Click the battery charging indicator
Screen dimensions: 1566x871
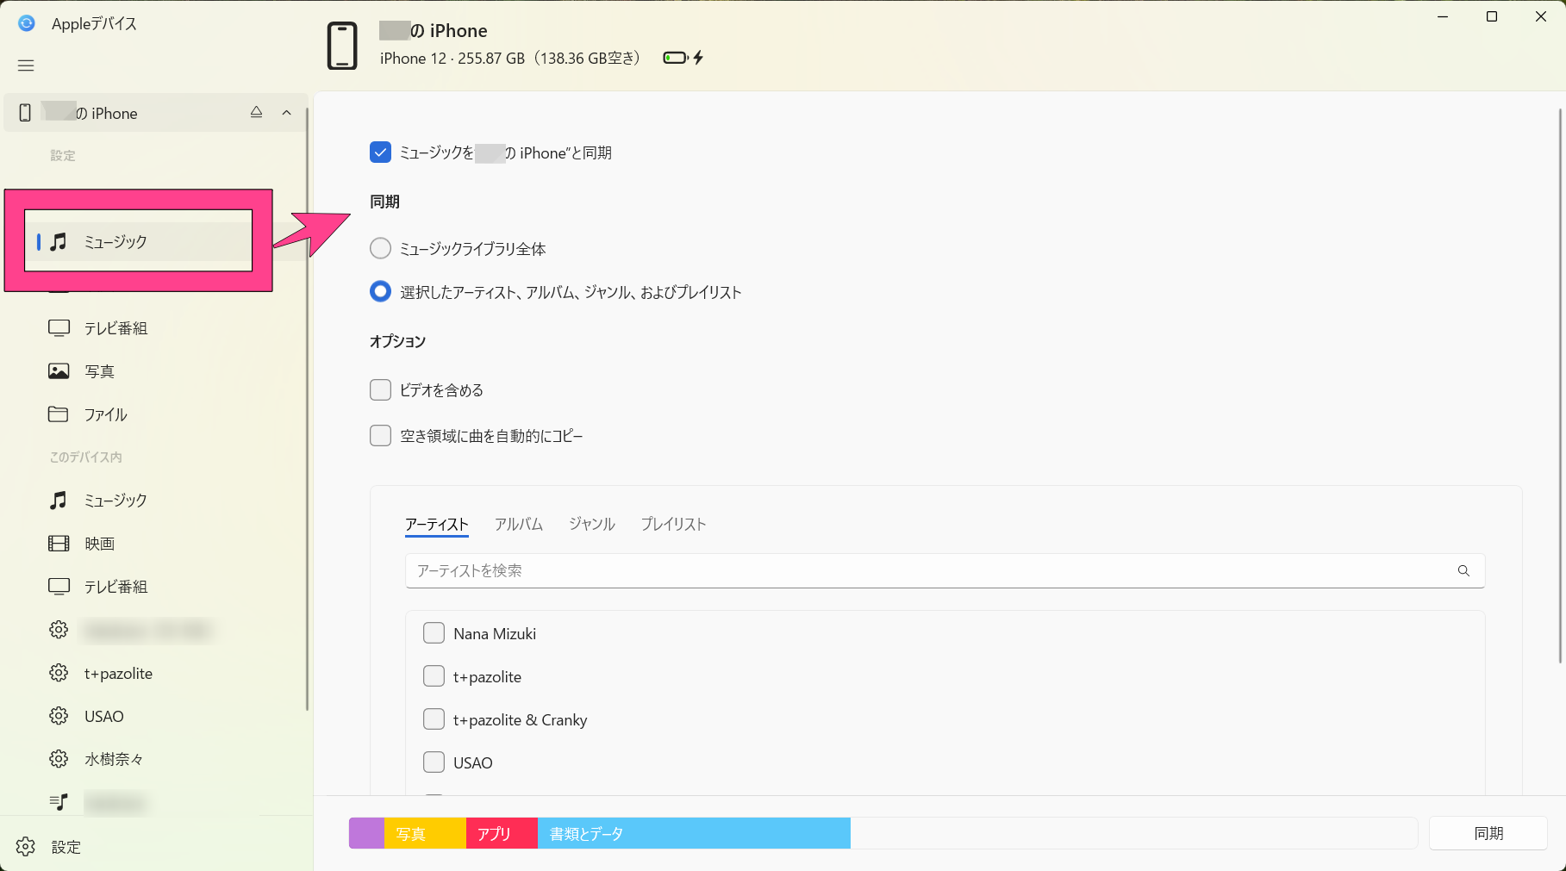(x=683, y=58)
